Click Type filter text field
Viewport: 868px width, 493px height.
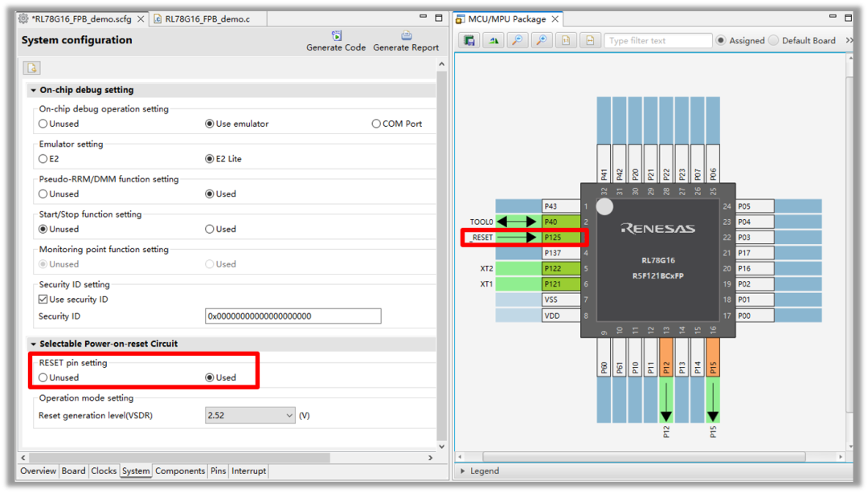657,40
